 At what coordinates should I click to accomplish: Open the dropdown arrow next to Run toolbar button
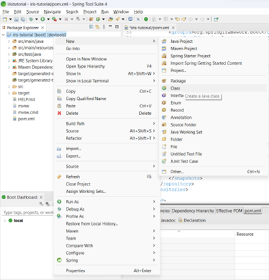[48, 20]
